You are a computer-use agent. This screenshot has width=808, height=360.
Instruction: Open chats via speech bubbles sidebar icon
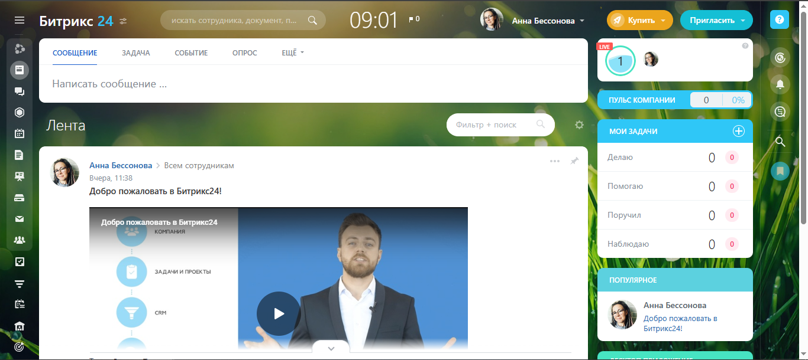click(20, 91)
